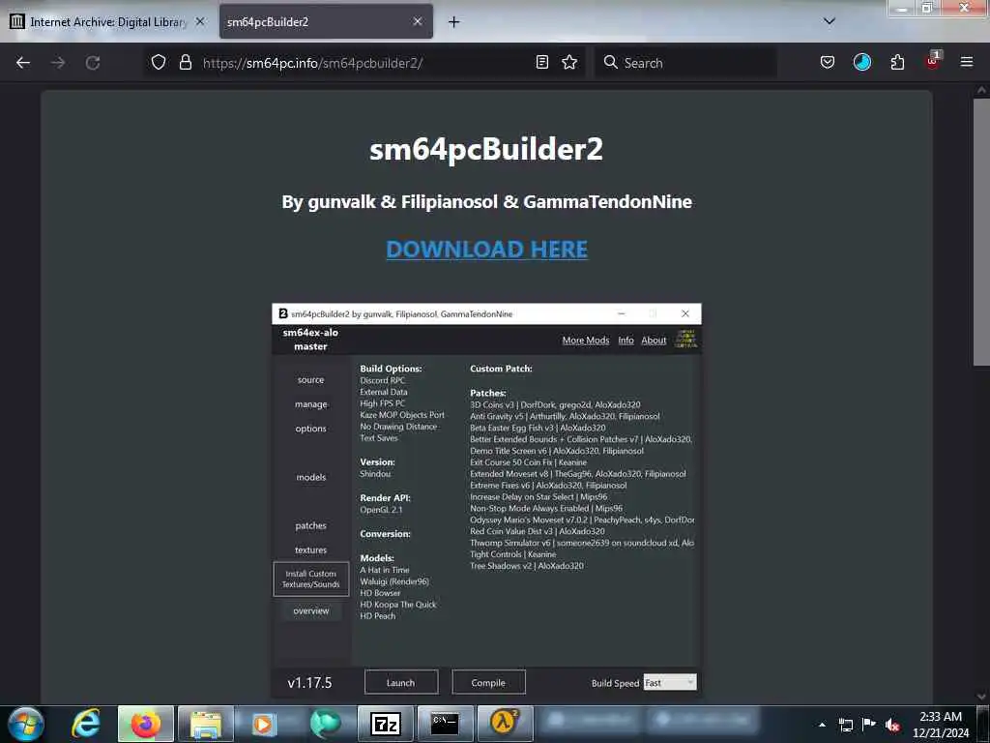This screenshot has height=743, width=990.
Task: Open Action Center flag tray icon
Action: [x=869, y=724]
